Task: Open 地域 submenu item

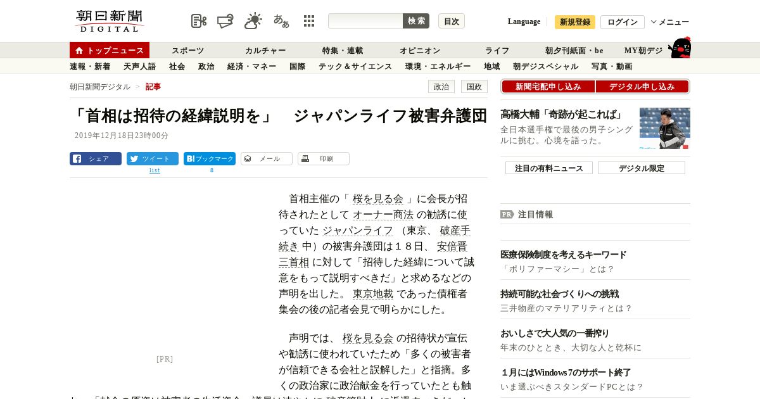Action: [492, 66]
